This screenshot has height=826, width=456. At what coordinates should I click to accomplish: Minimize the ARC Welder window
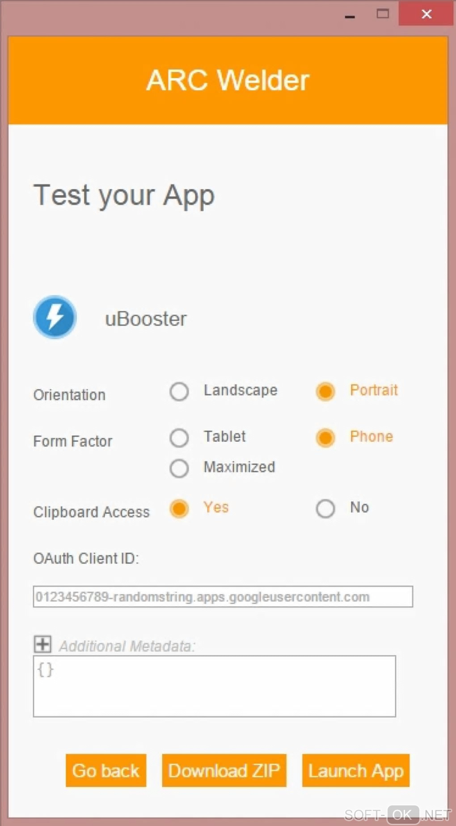[350, 15]
